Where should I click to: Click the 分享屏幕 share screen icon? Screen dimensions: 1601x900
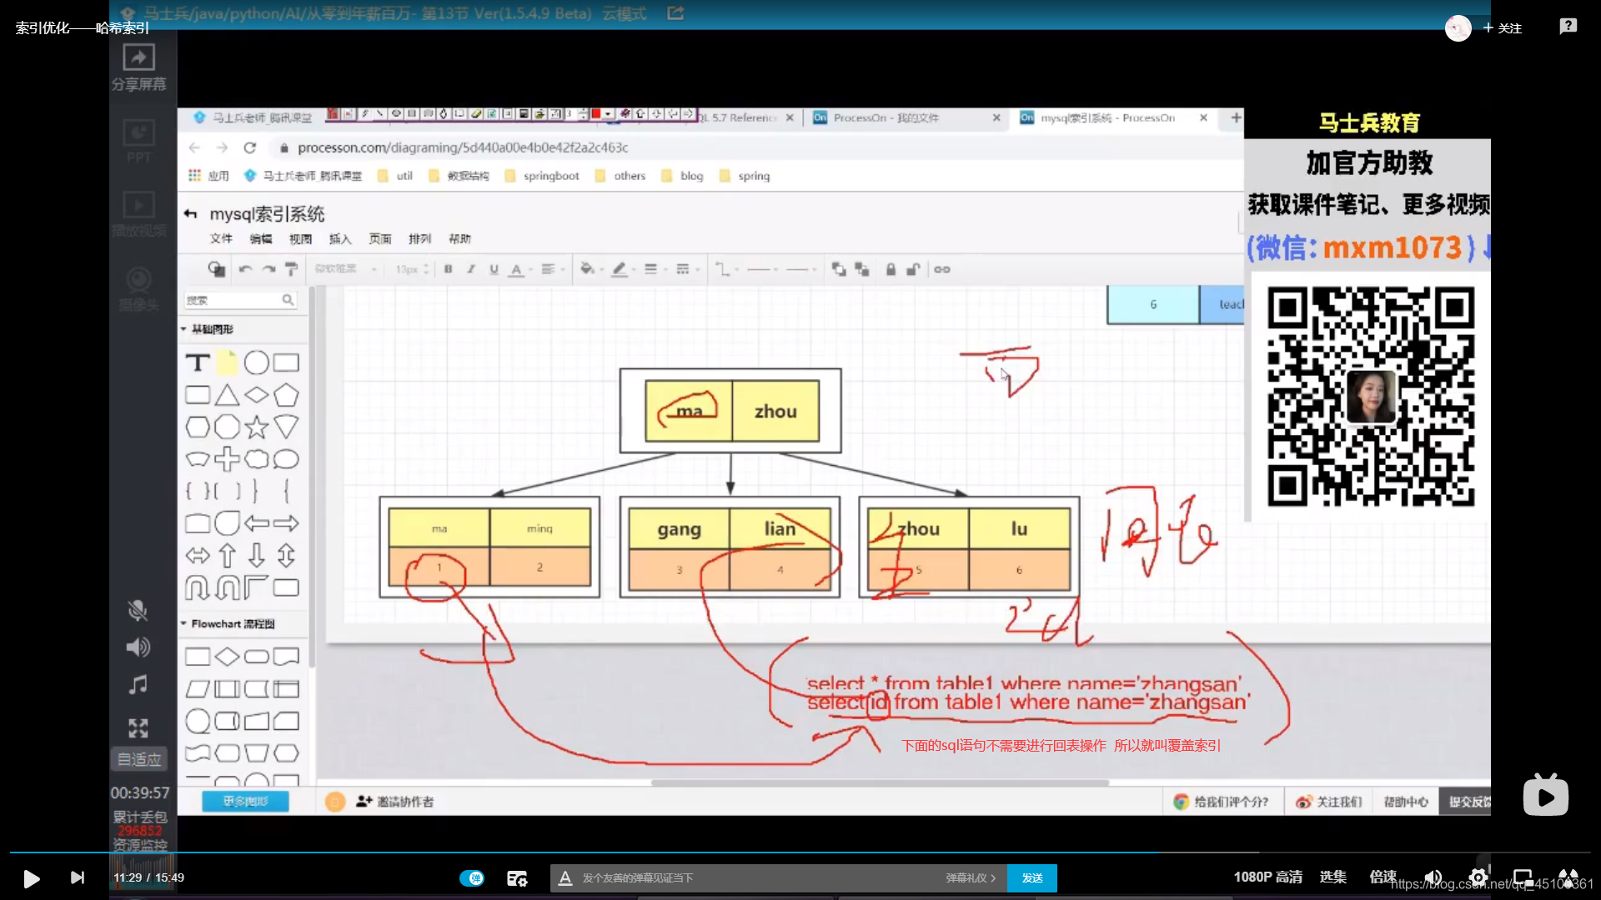pyautogui.click(x=138, y=67)
